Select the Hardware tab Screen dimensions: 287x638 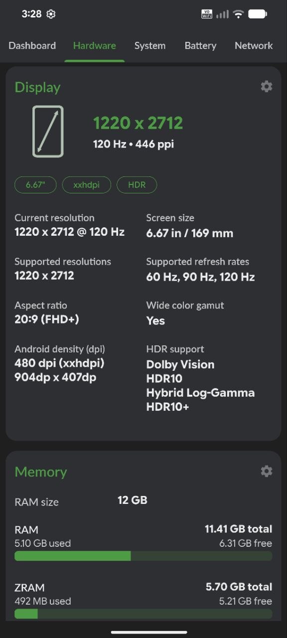pyautogui.click(x=95, y=45)
